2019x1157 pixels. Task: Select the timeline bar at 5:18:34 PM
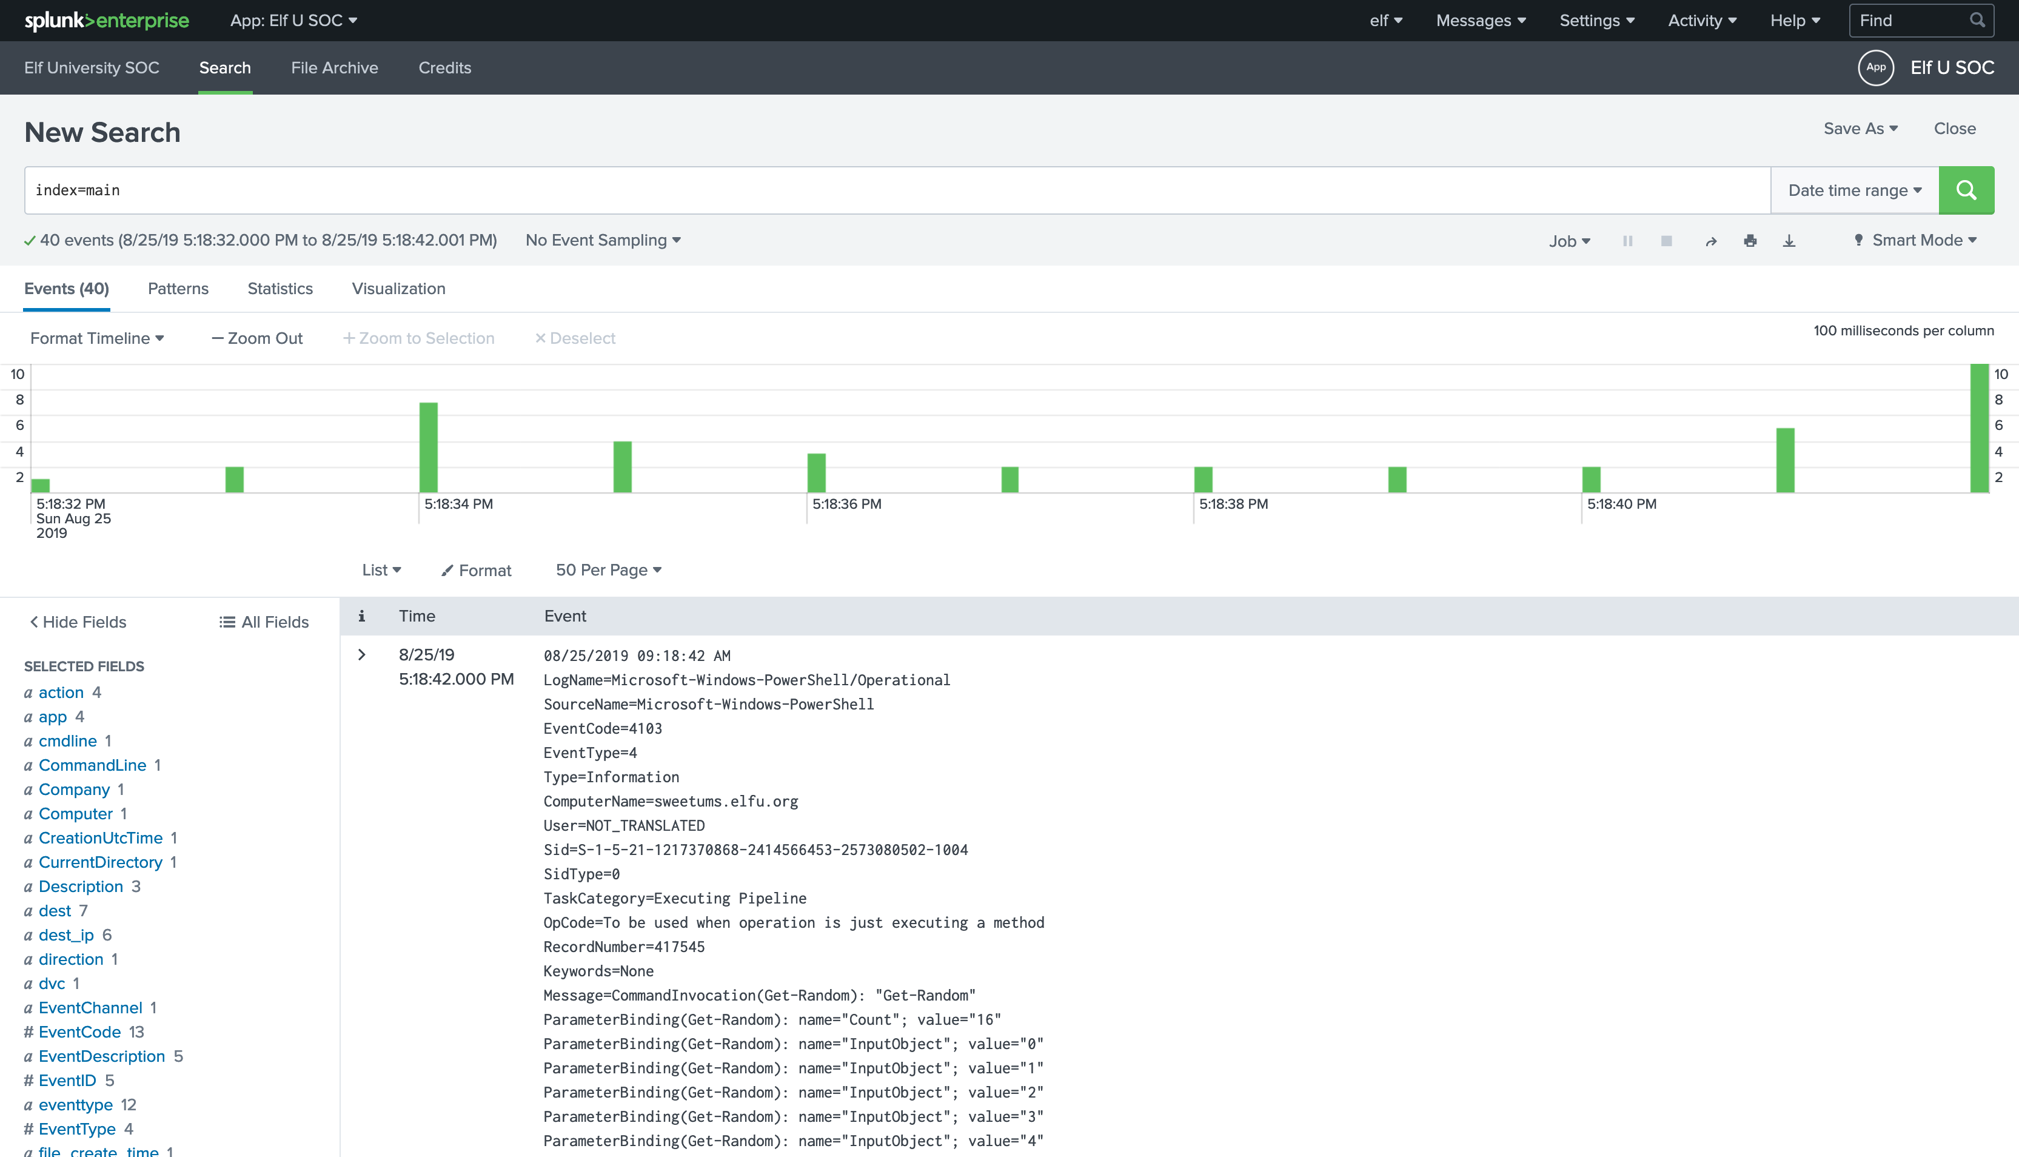[x=428, y=448]
